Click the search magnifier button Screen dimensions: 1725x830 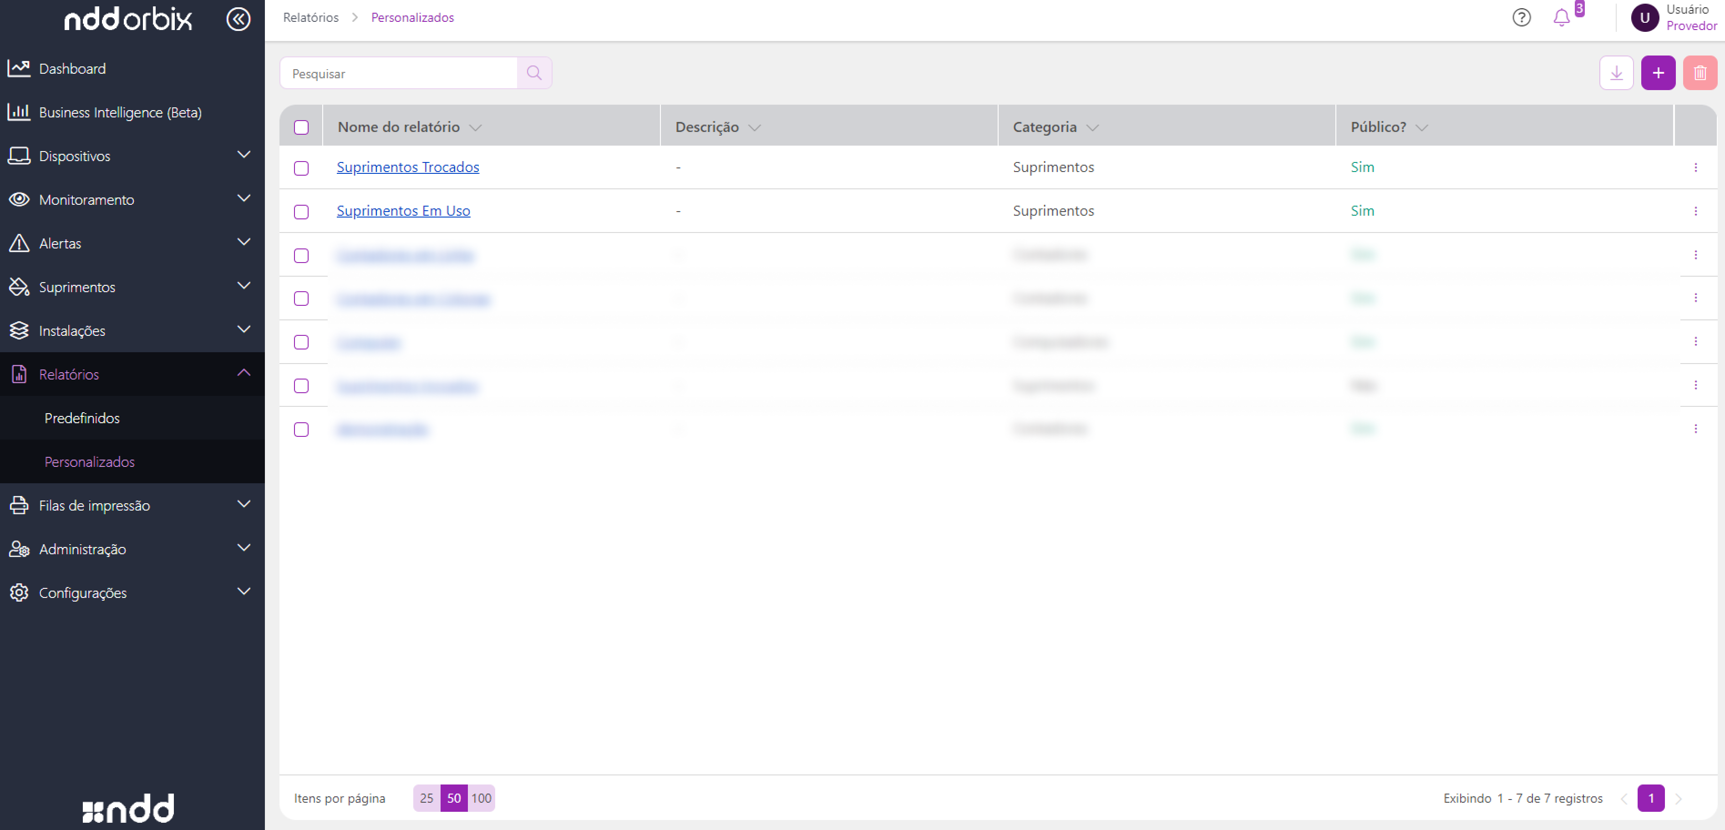[534, 73]
